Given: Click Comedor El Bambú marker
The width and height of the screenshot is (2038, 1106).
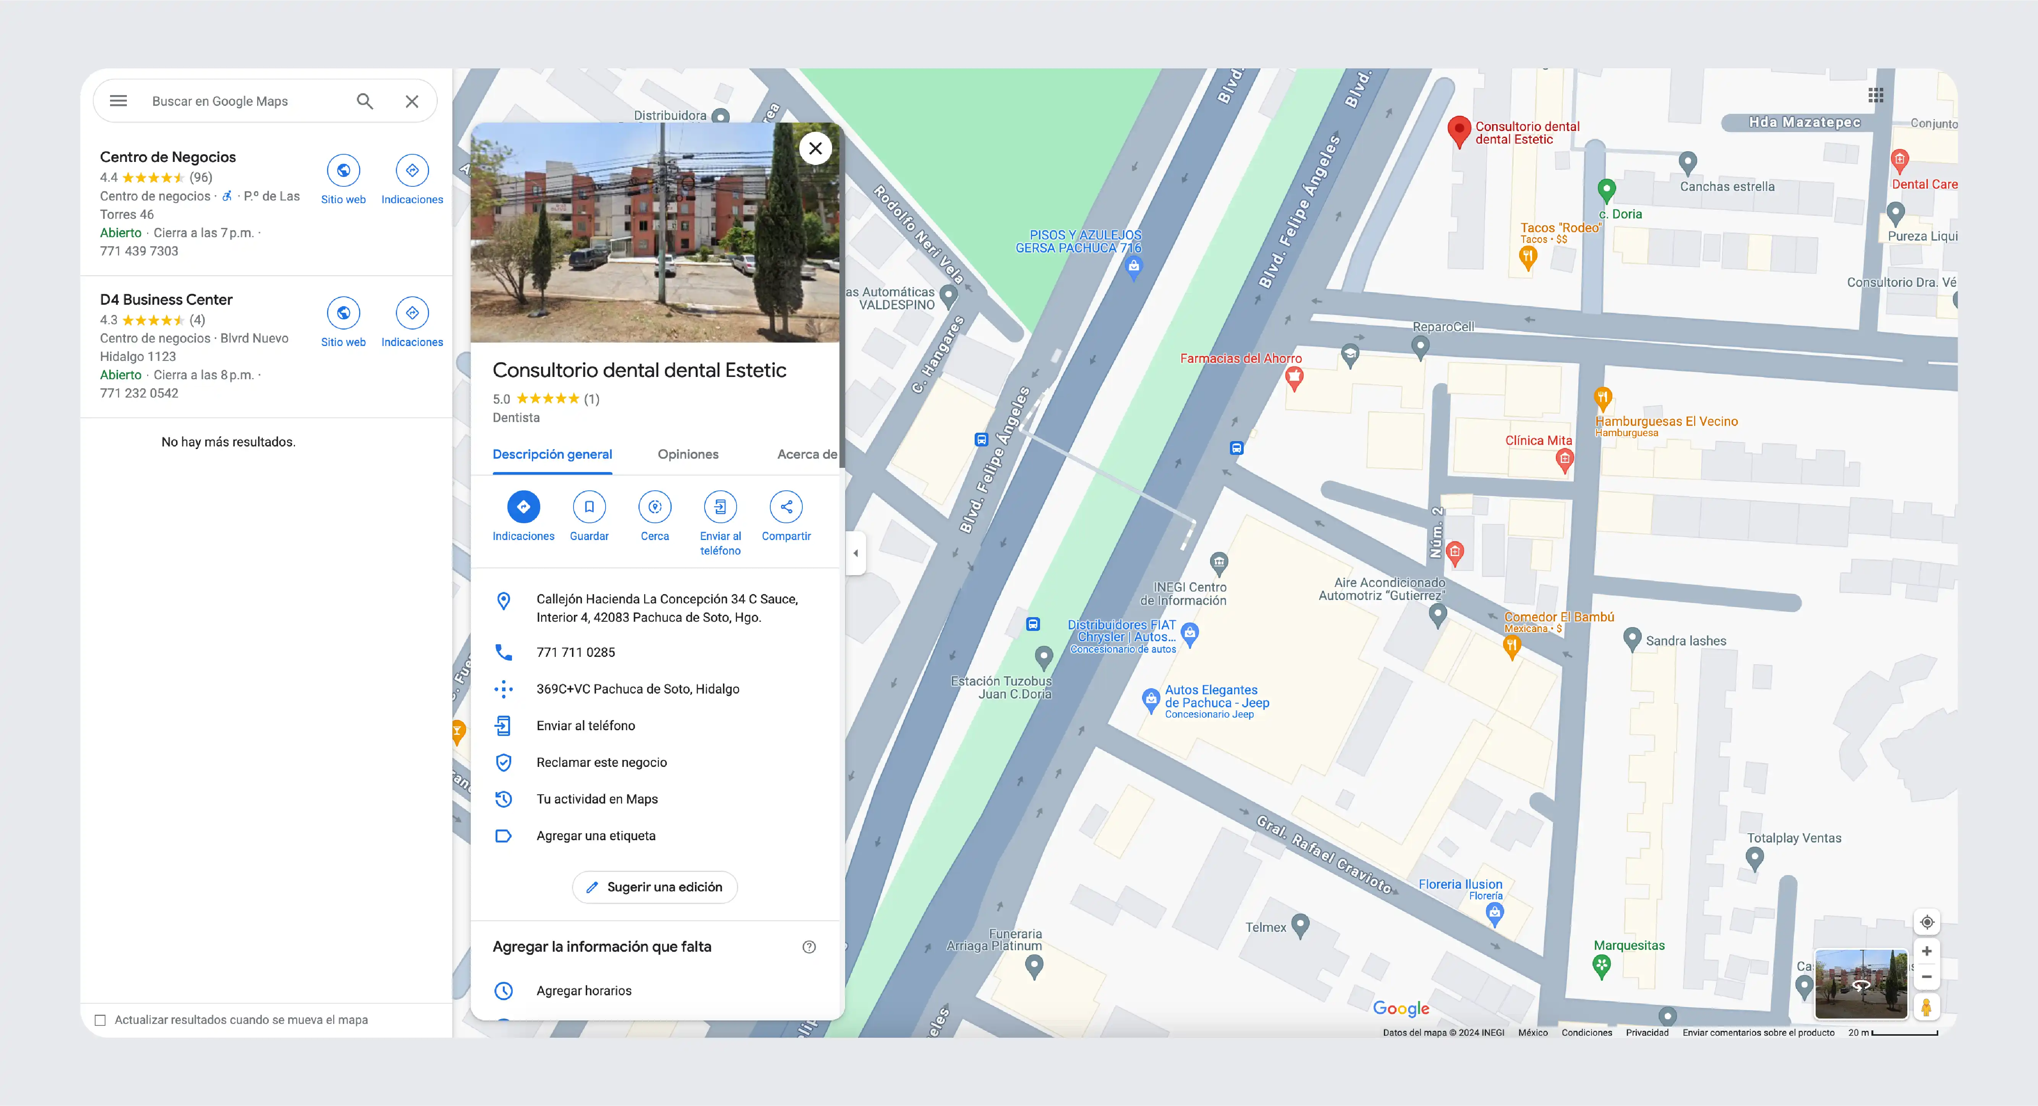Looking at the screenshot, I should tap(1512, 647).
